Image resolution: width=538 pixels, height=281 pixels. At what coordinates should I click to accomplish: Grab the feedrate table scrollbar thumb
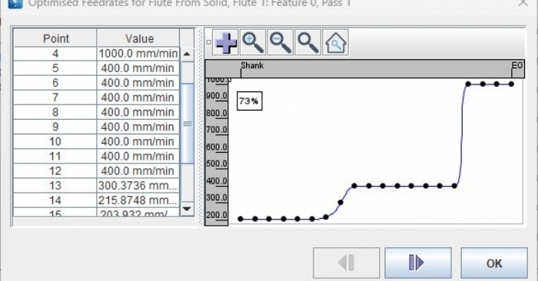(x=187, y=124)
